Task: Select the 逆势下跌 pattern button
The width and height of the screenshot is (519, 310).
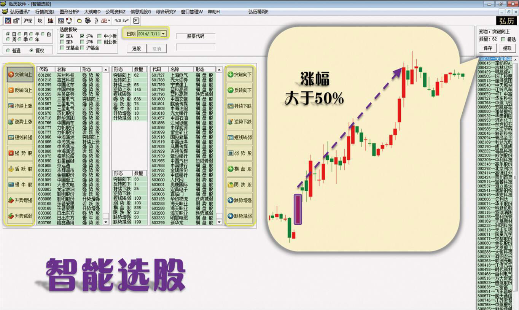Action: point(239,122)
